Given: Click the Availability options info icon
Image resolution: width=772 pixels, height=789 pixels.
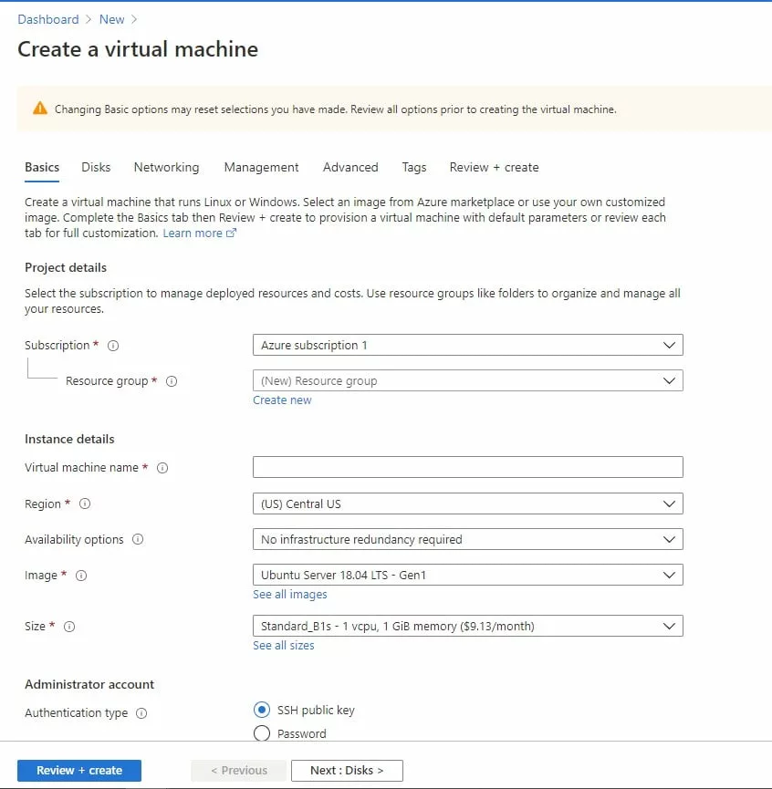Looking at the screenshot, I should pos(138,540).
